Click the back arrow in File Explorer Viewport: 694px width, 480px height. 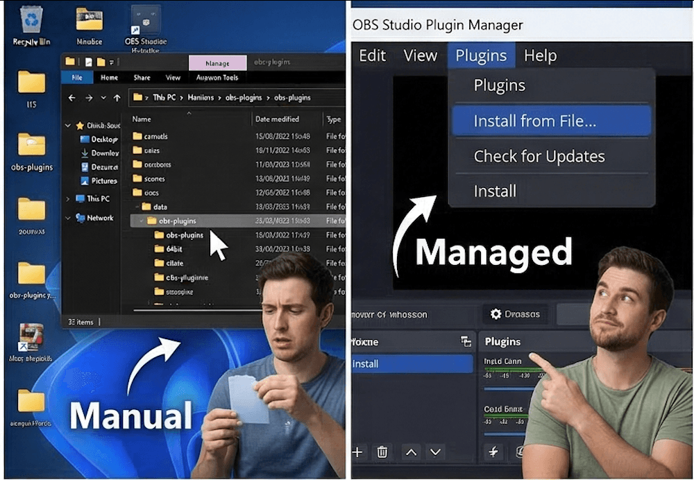coord(72,97)
